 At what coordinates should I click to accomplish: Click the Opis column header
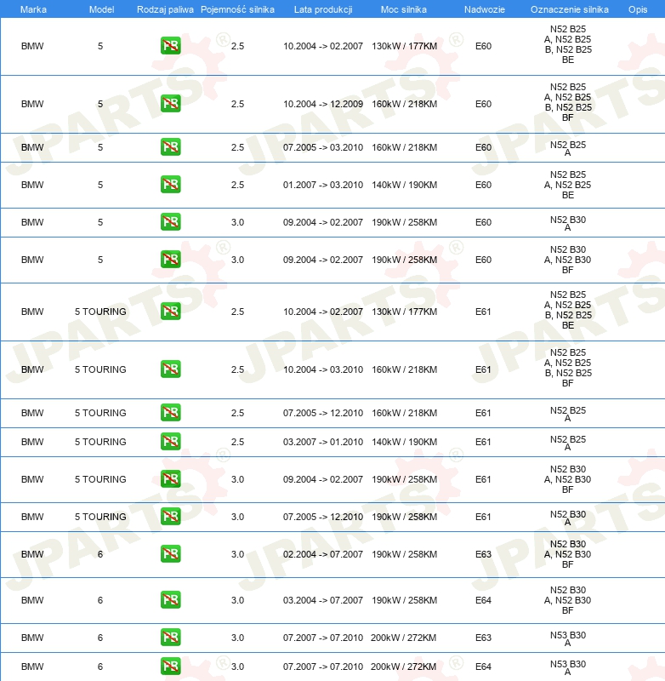(638, 9)
